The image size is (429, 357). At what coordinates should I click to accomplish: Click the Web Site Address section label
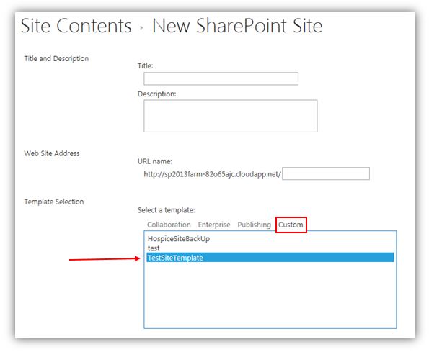(x=52, y=153)
